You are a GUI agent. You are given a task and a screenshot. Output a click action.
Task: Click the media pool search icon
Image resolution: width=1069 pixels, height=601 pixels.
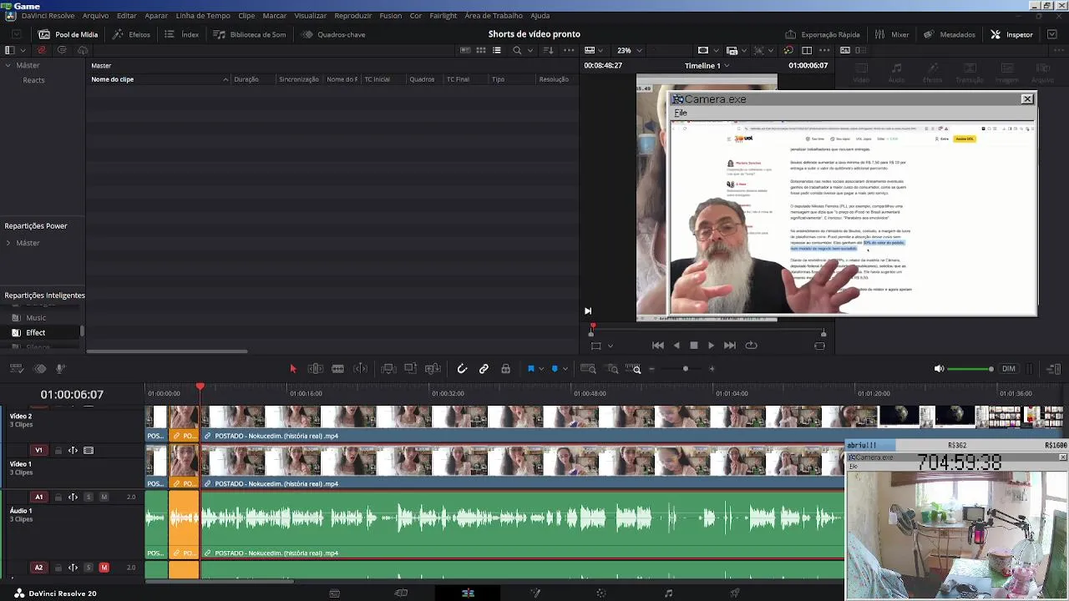[517, 50]
